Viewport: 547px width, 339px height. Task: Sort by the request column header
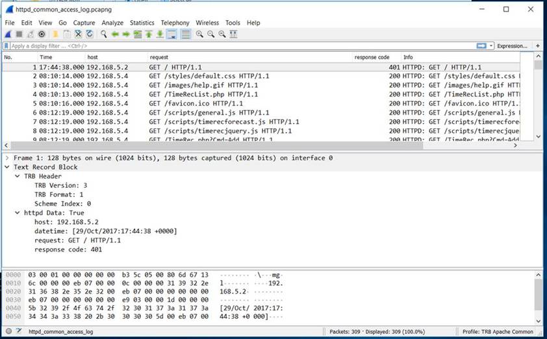tap(249, 57)
